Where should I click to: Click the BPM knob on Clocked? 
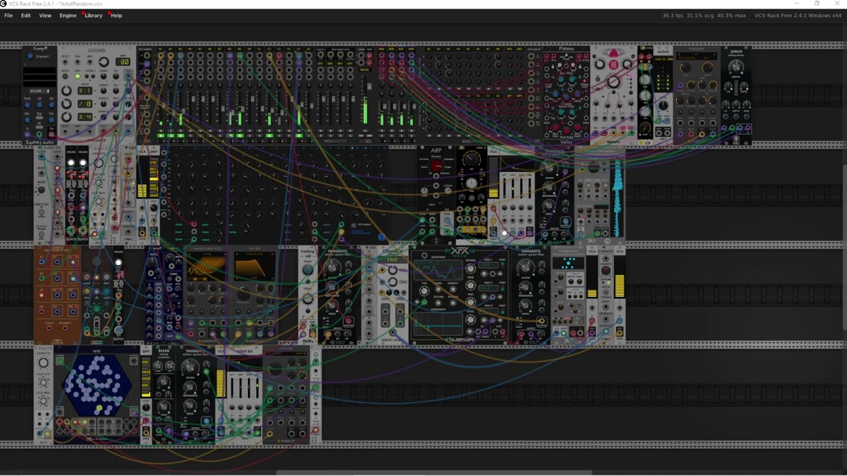click(104, 61)
